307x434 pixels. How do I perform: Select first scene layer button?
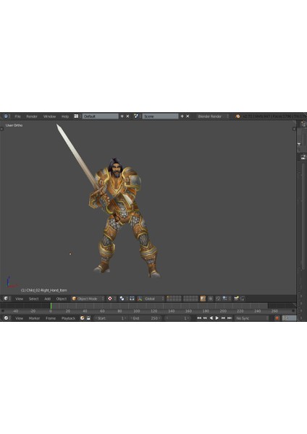pyautogui.click(x=168, y=297)
